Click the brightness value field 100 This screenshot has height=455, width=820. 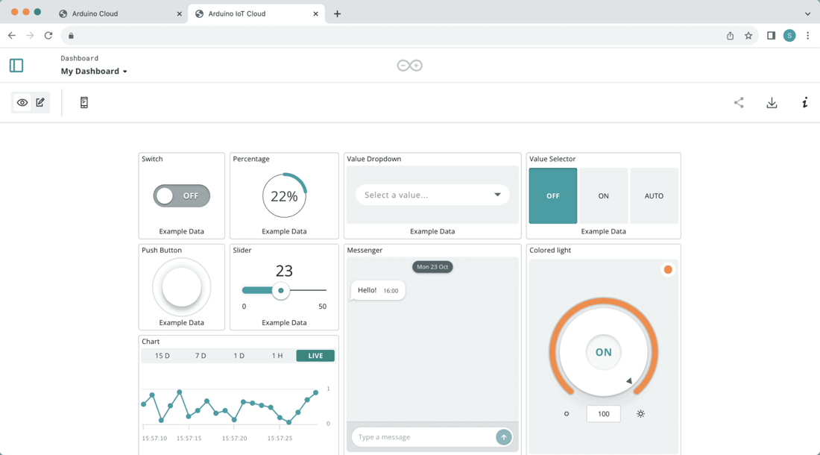pos(604,414)
